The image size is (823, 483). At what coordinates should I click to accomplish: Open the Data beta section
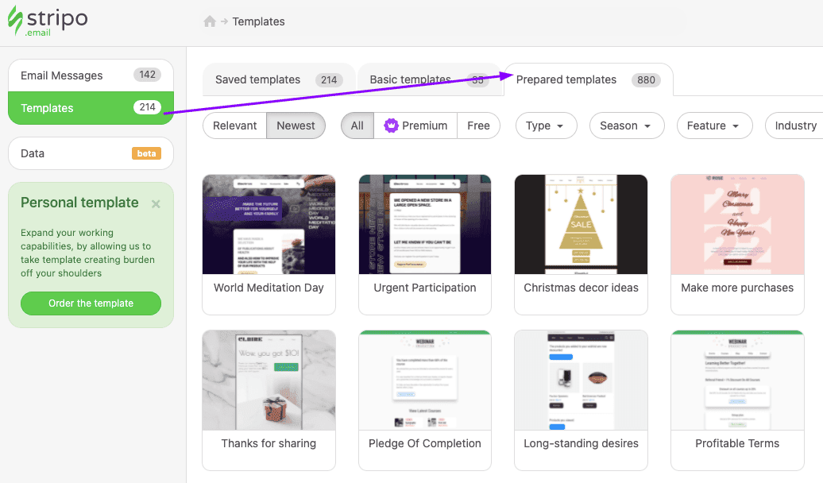[91, 153]
